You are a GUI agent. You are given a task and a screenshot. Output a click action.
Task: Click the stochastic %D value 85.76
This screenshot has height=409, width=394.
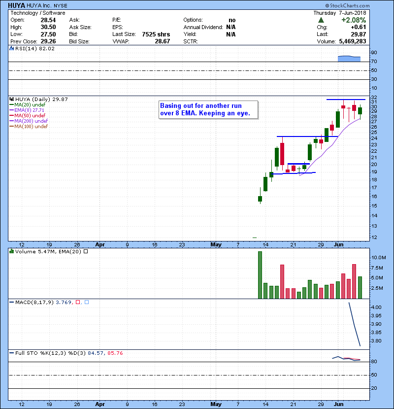pyautogui.click(x=115, y=353)
